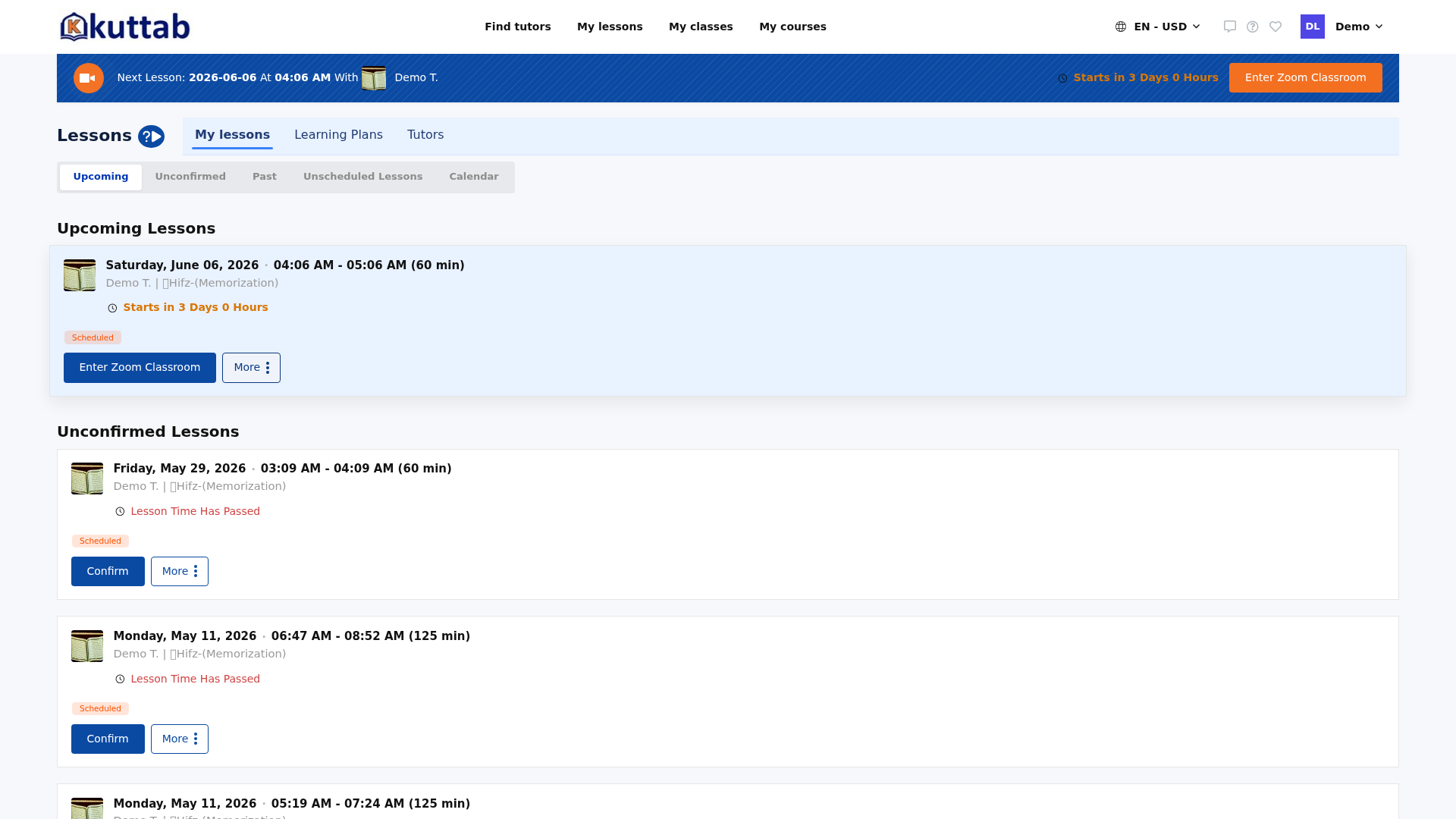Go to Find tutors
1456x819 pixels.
(x=518, y=27)
